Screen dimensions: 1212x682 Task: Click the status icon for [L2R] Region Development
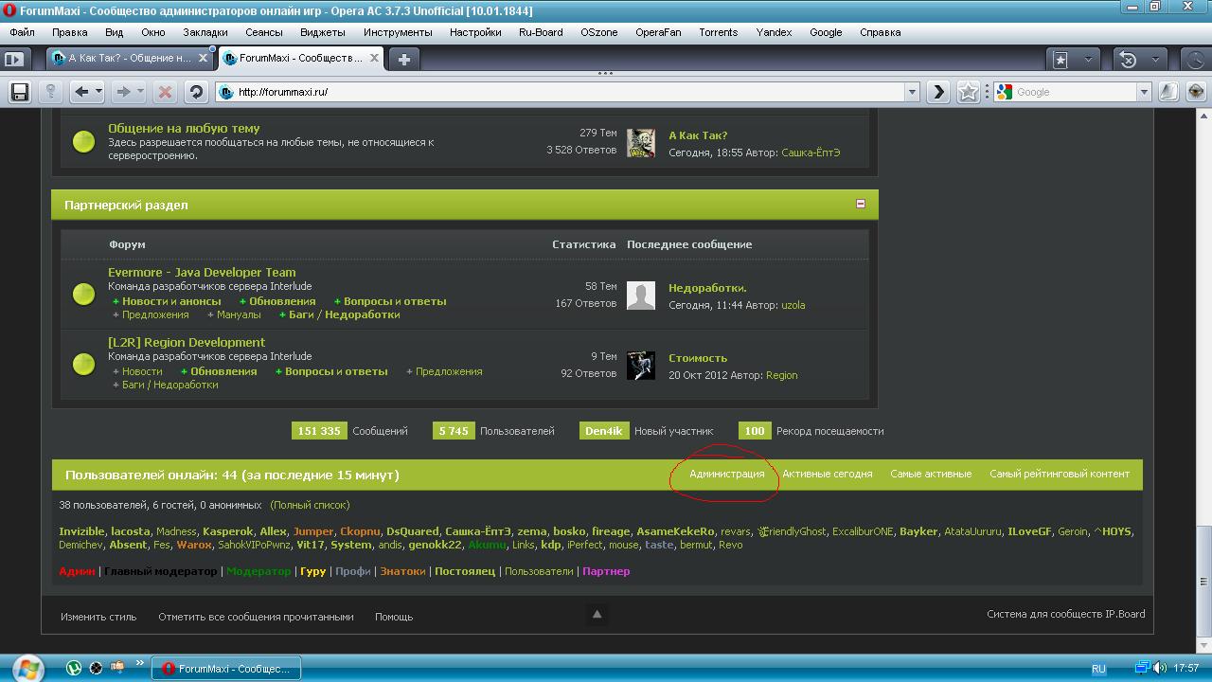pos(83,364)
